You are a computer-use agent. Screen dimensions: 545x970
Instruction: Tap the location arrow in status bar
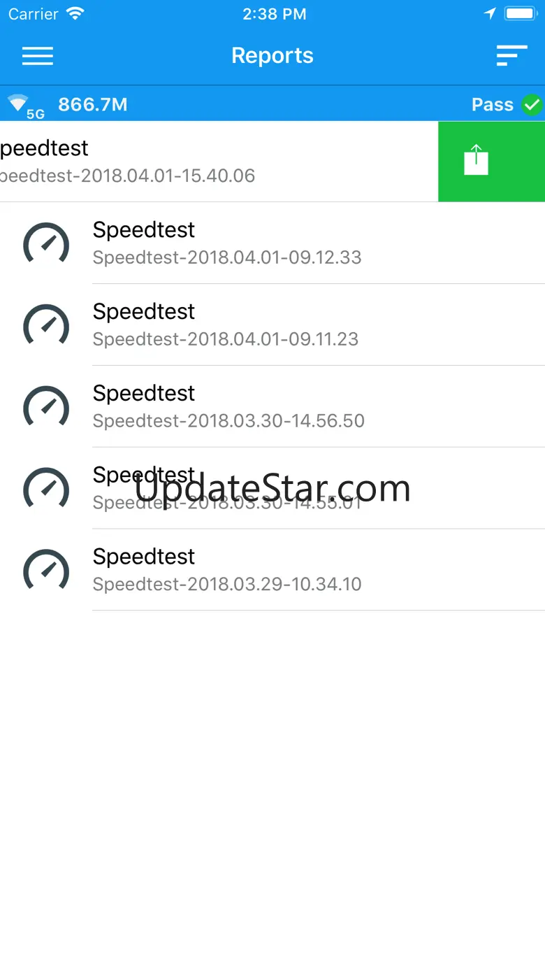tap(490, 14)
